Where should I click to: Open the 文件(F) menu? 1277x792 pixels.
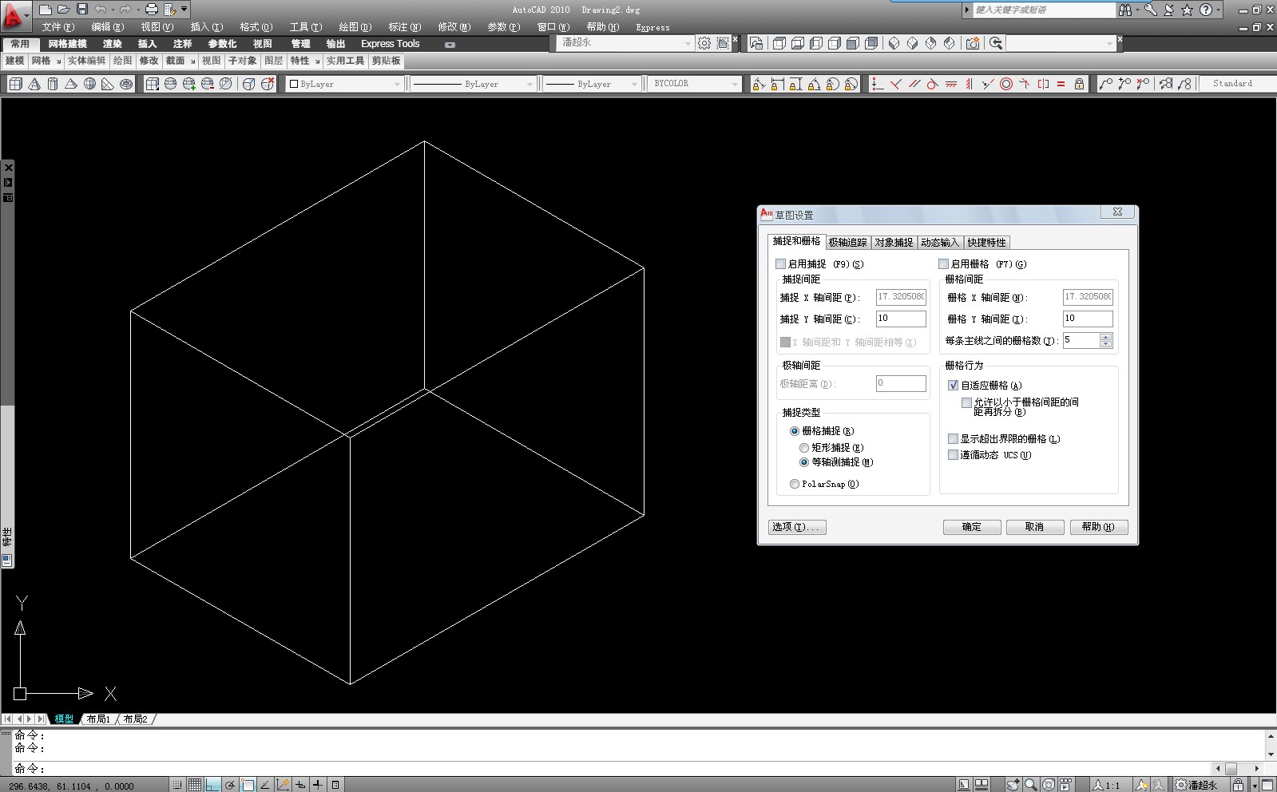[58, 27]
